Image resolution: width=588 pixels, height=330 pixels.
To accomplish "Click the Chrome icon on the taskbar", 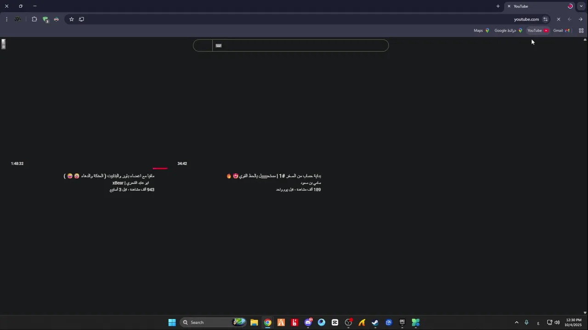I will click(x=268, y=322).
